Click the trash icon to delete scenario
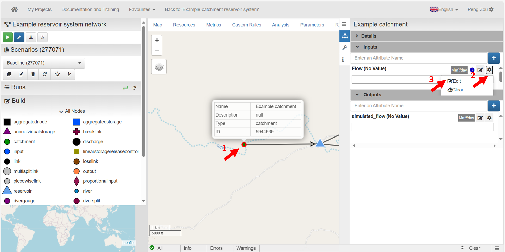The image size is (505, 252). [33, 74]
